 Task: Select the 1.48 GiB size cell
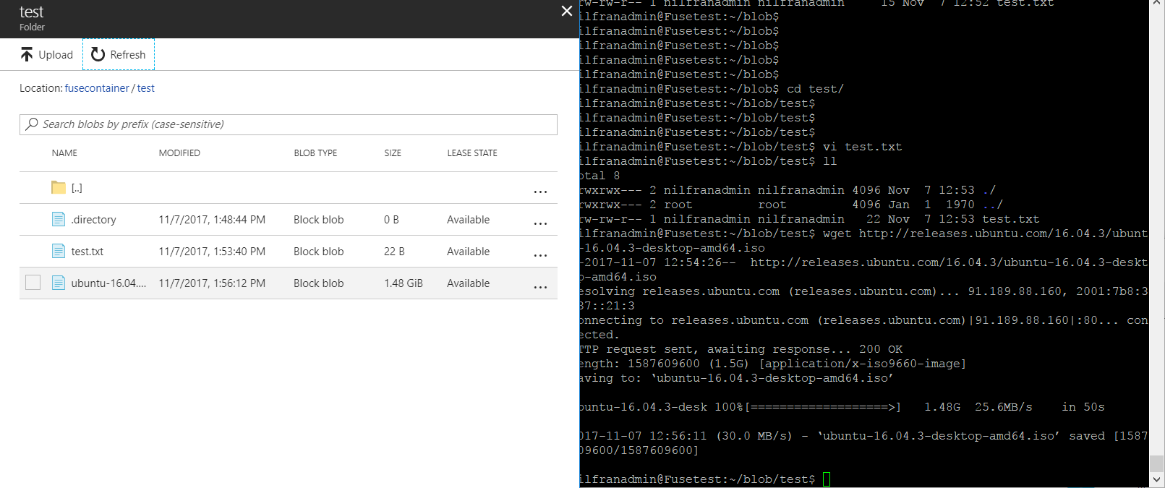[x=404, y=283]
